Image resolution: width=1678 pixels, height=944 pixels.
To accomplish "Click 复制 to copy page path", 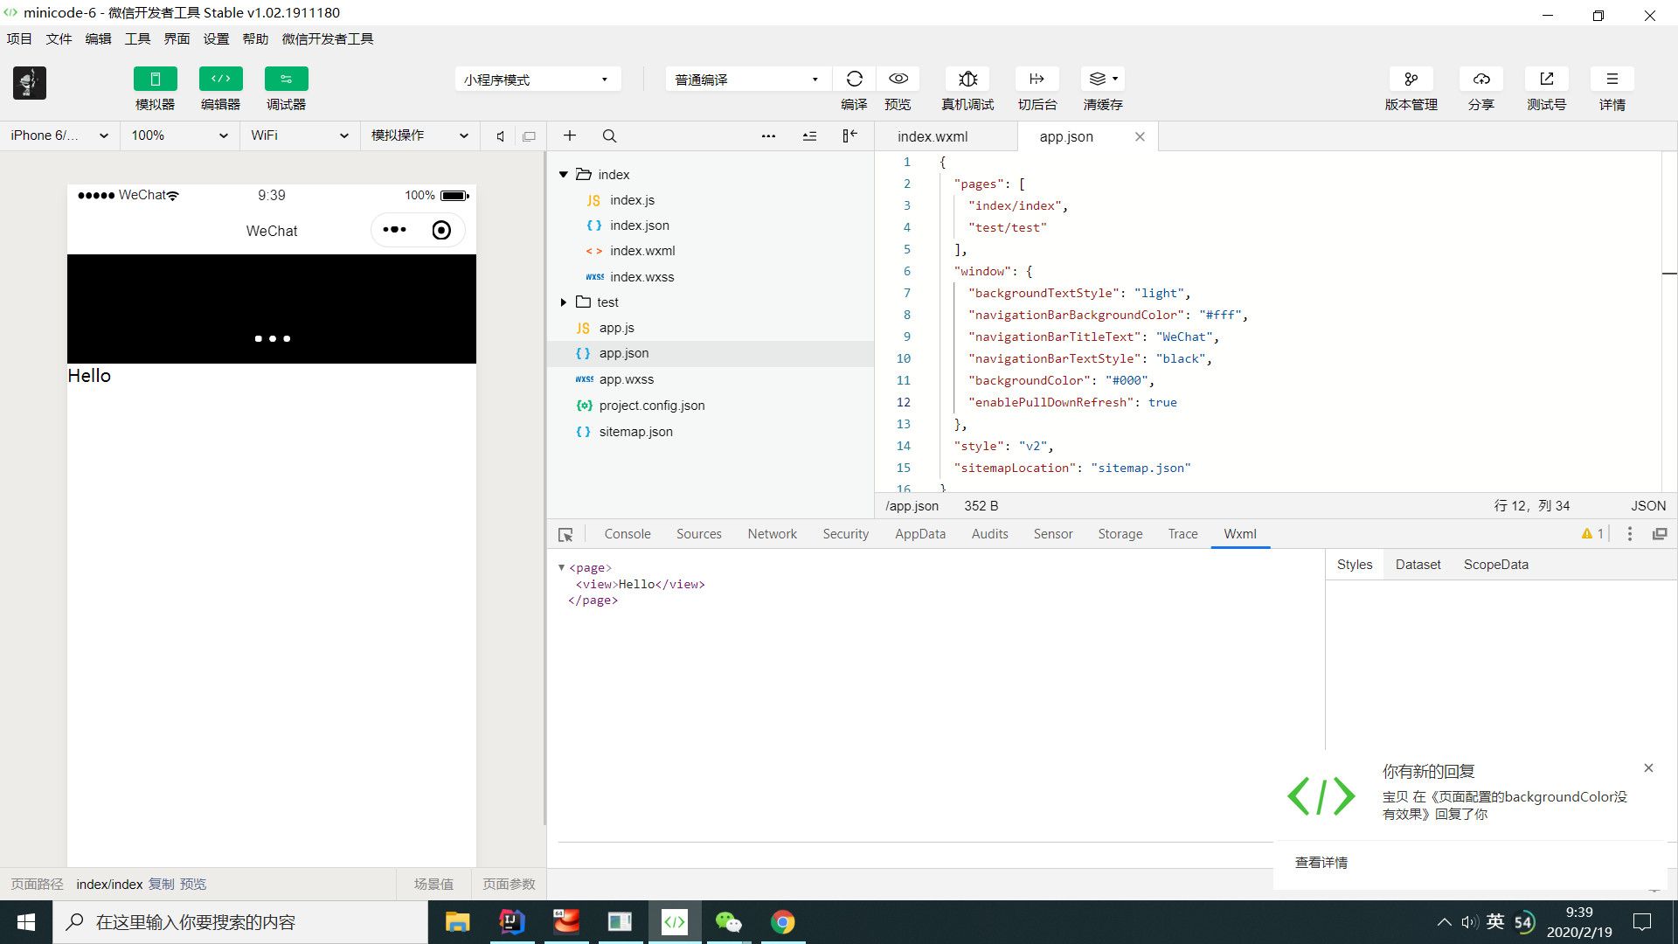I will pyautogui.click(x=161, y=884).
